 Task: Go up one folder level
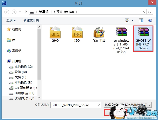pos(26,12)
